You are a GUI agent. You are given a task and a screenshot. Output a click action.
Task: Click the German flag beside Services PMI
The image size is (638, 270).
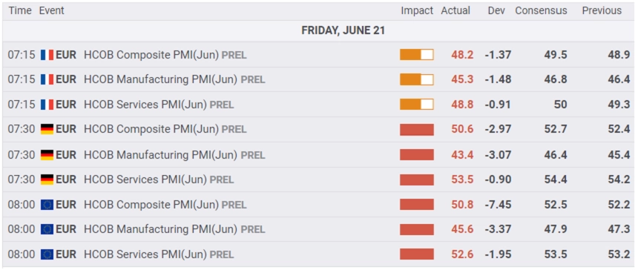[47, 180]
